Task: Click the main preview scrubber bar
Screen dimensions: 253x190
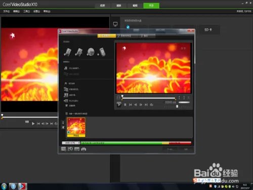Action: point(29,117)
